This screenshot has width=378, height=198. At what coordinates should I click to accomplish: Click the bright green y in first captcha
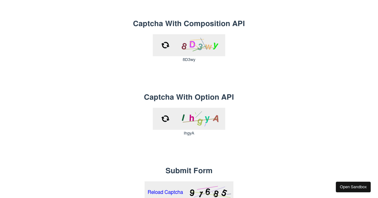tap(215, 46)
